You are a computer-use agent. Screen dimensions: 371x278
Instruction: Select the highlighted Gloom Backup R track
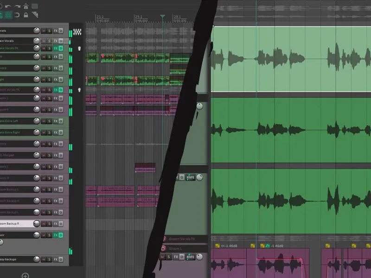16,224
